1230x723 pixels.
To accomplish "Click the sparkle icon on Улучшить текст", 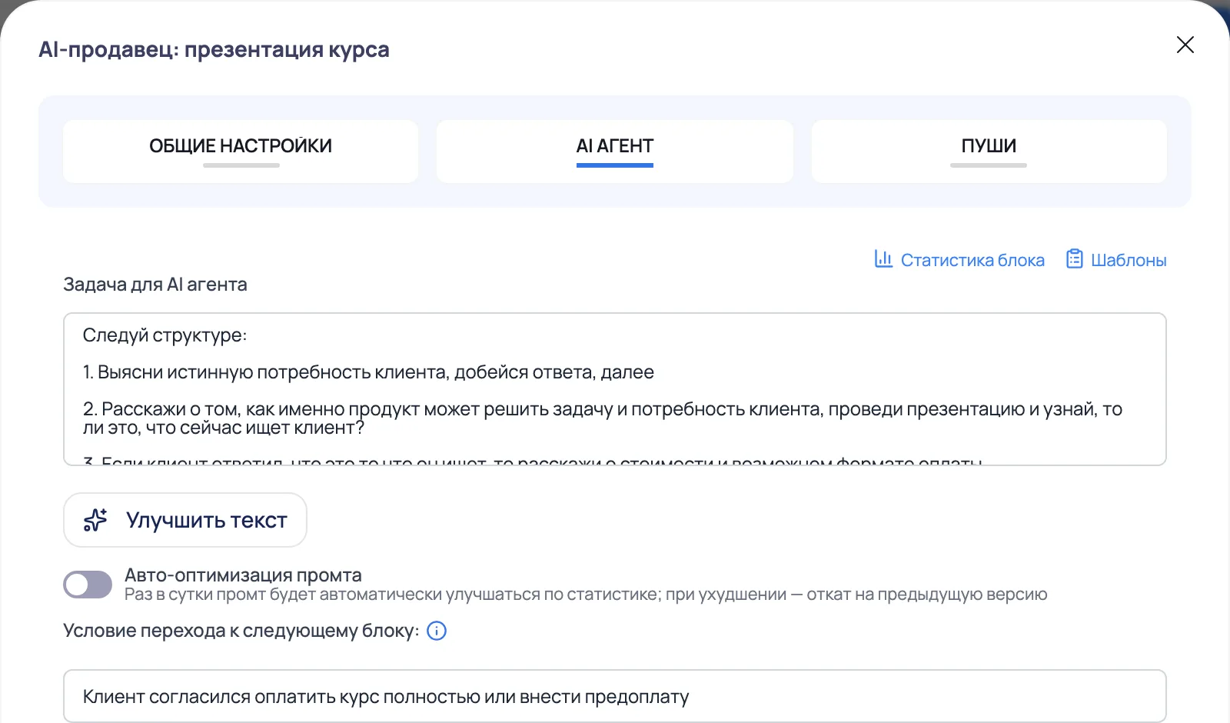I will pos(95,520).
